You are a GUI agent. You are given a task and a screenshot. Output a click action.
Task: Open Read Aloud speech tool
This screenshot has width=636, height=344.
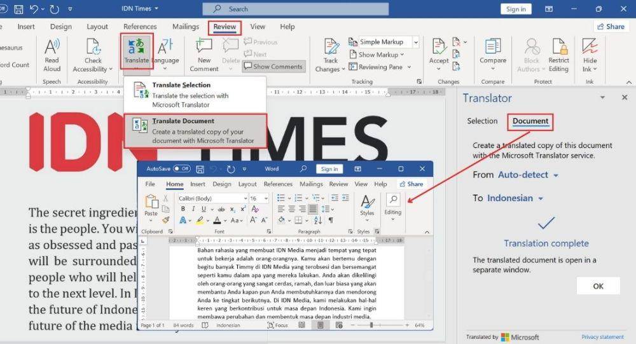click(52, 55)
